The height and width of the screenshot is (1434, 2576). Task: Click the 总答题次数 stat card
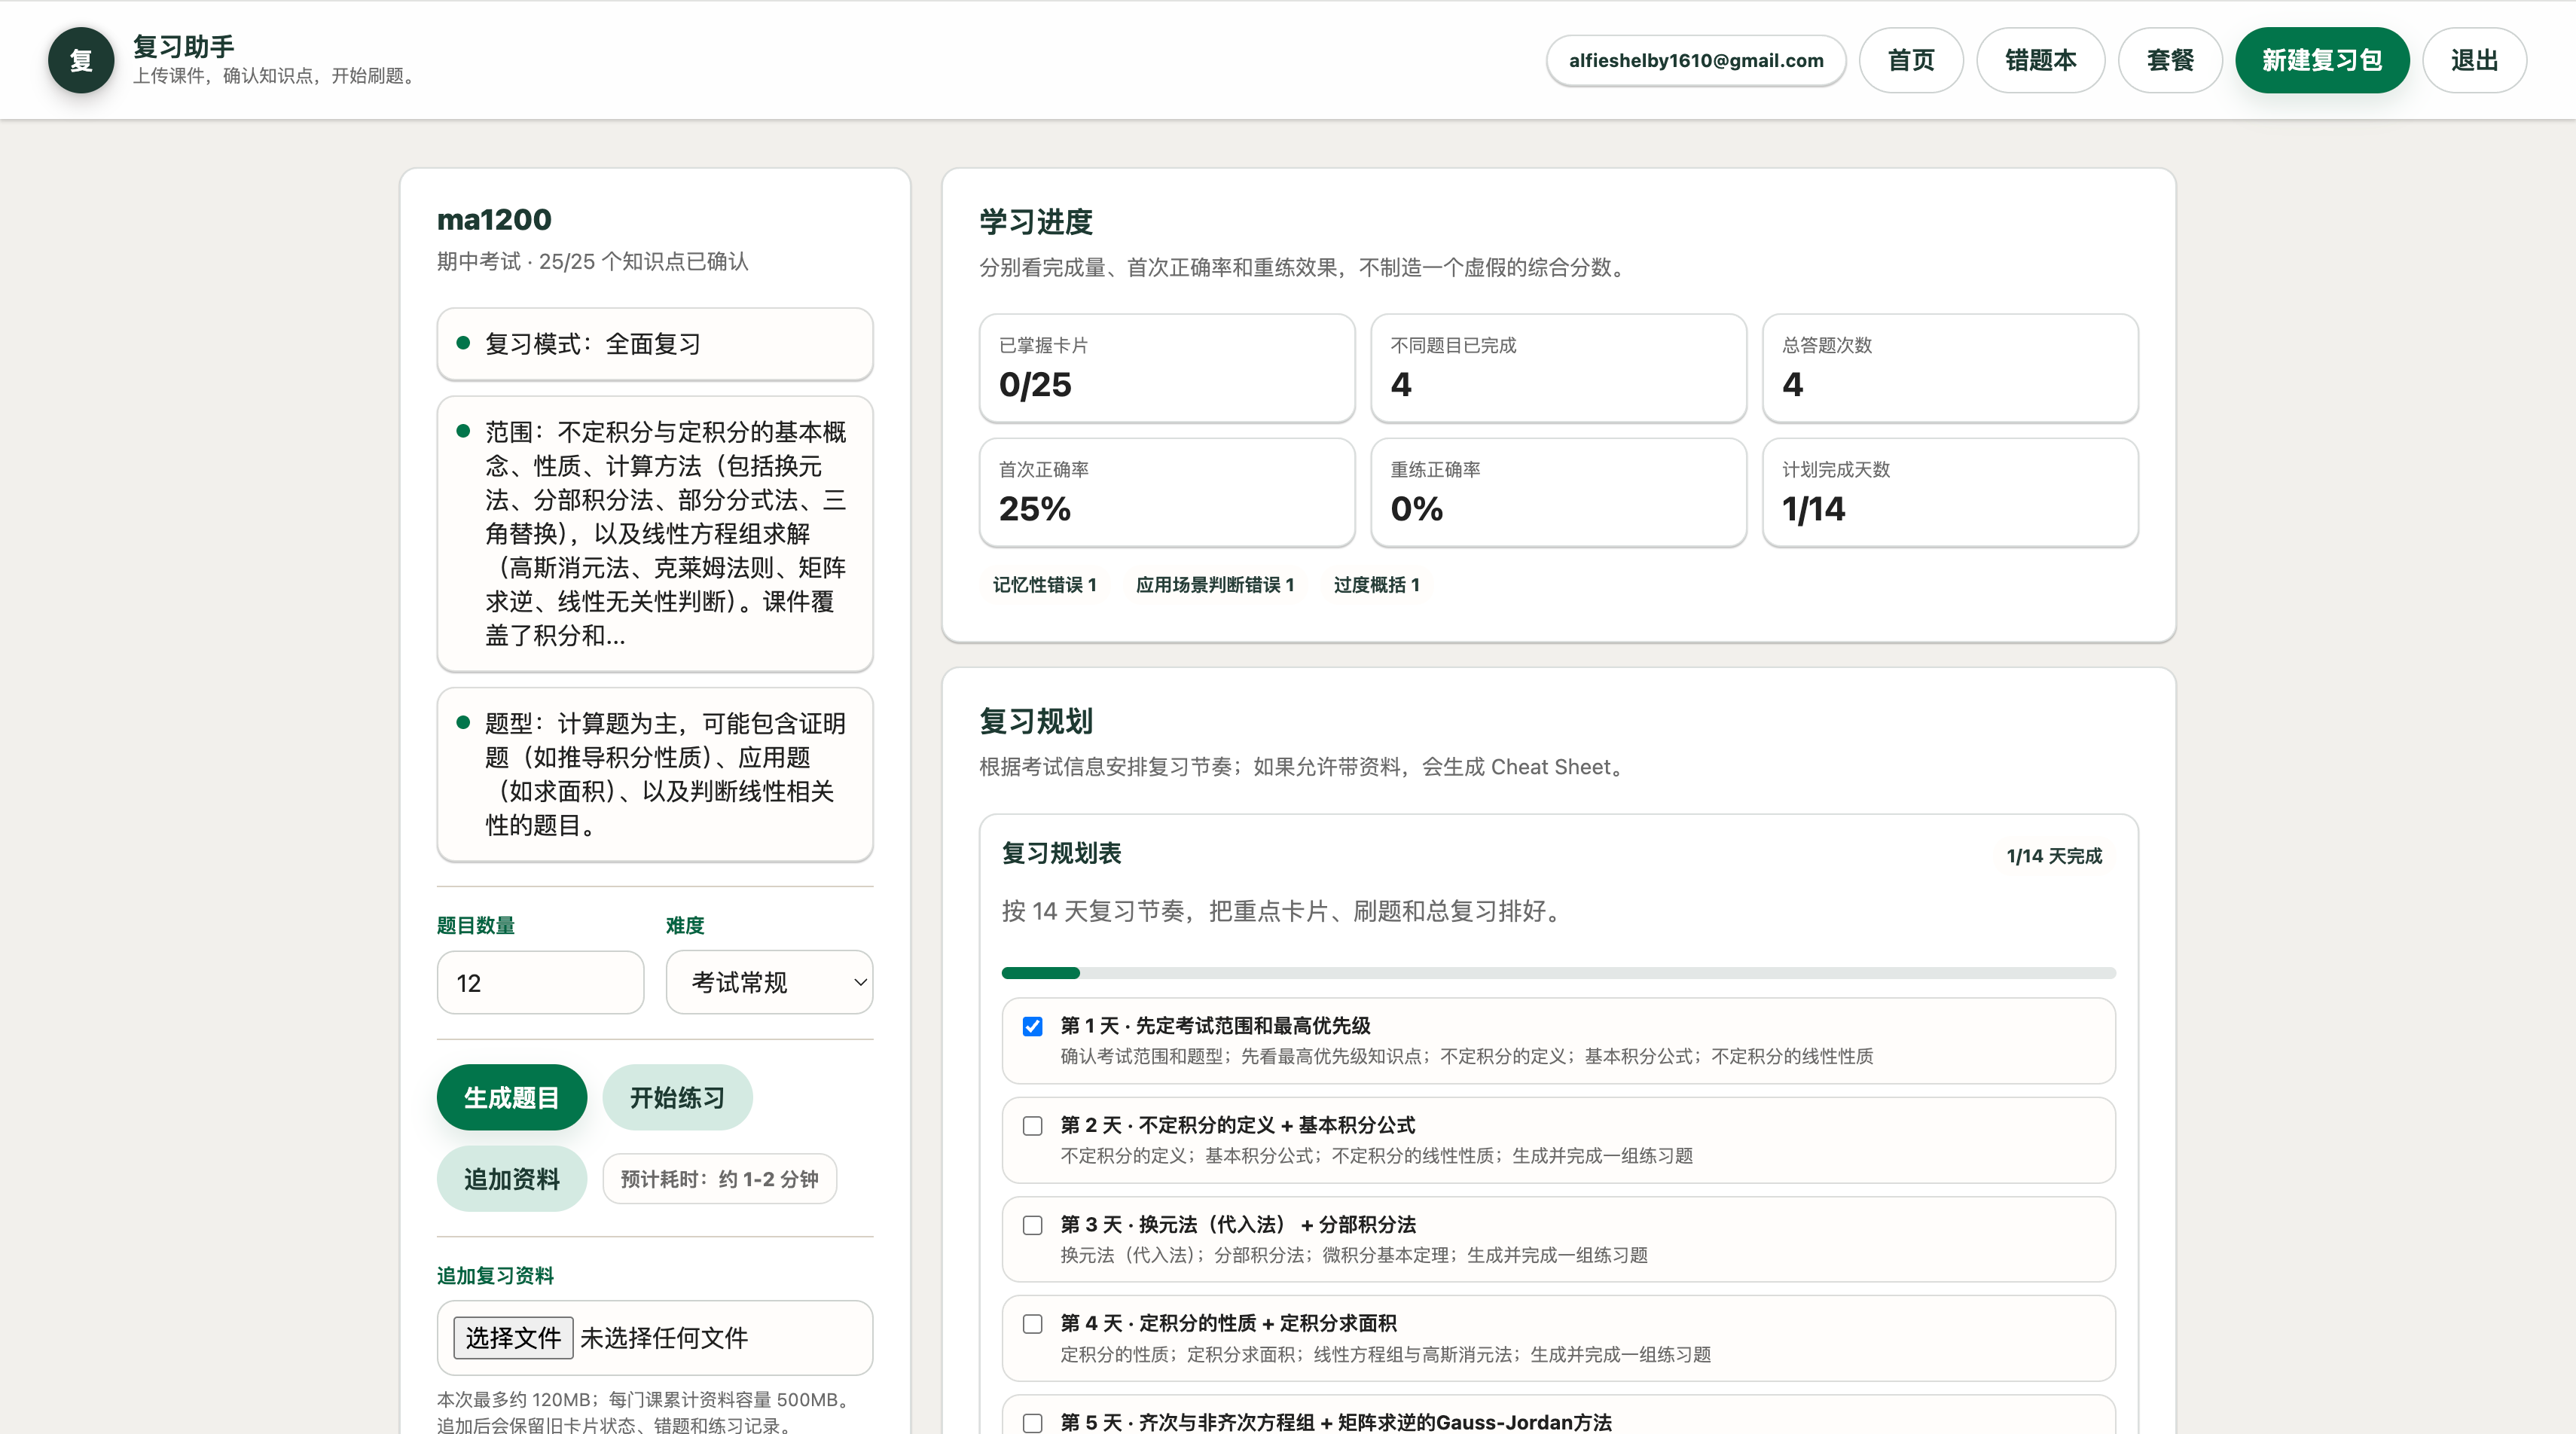[x=1950, y=368]
